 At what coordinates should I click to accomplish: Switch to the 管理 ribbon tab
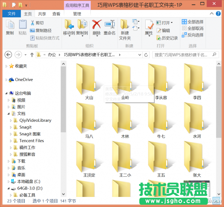point(77,14)
